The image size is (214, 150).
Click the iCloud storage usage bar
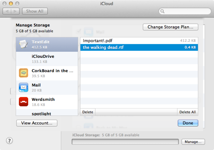point(125,142)
